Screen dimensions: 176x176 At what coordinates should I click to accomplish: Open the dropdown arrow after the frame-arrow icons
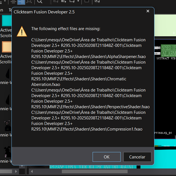pyautogui.click(x=78, y=1)
